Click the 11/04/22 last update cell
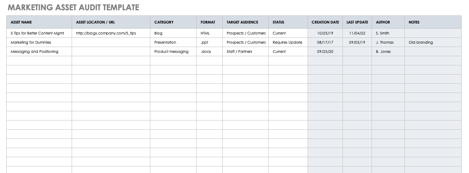Image resolution: width=469 pixels, height=173 pixels. [x=357, y=33]
